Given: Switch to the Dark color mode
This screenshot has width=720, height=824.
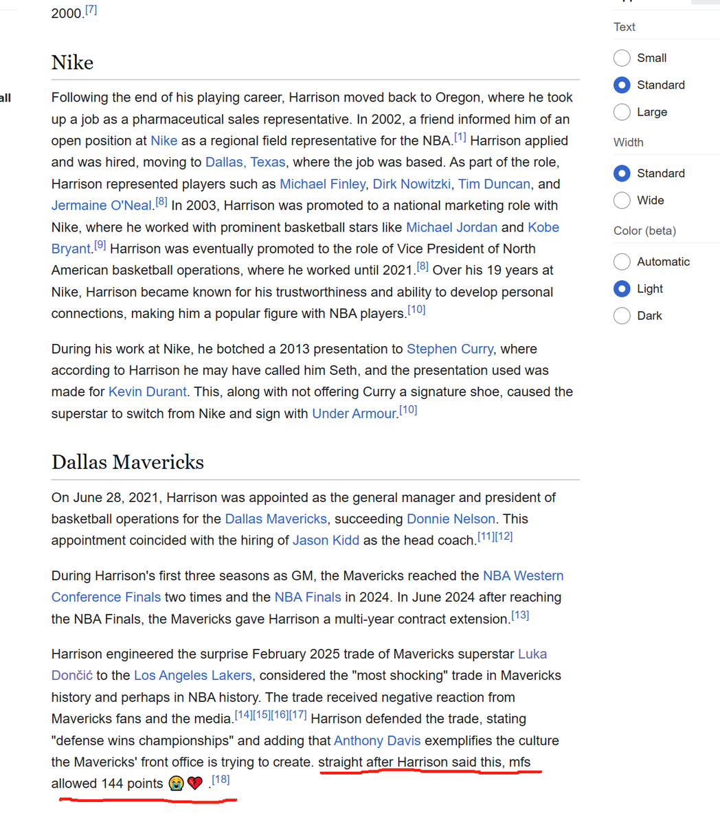Looking at the screenshot, I should (x=622, y=315).
